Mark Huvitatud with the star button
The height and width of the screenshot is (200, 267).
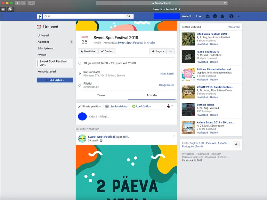click(88, 51)
